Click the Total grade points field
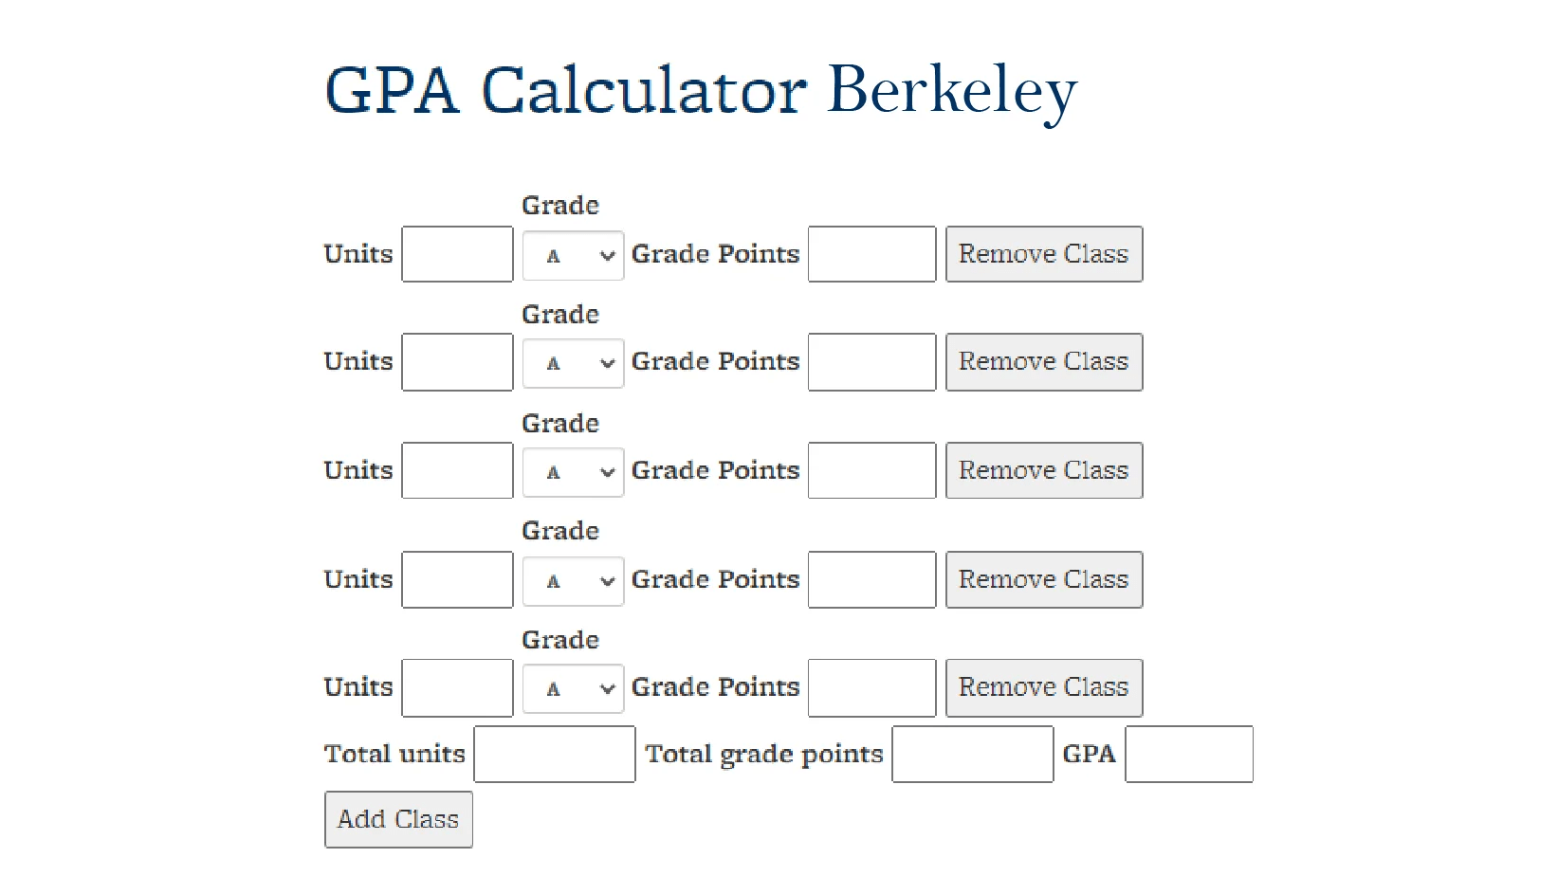 pos(972,753)
